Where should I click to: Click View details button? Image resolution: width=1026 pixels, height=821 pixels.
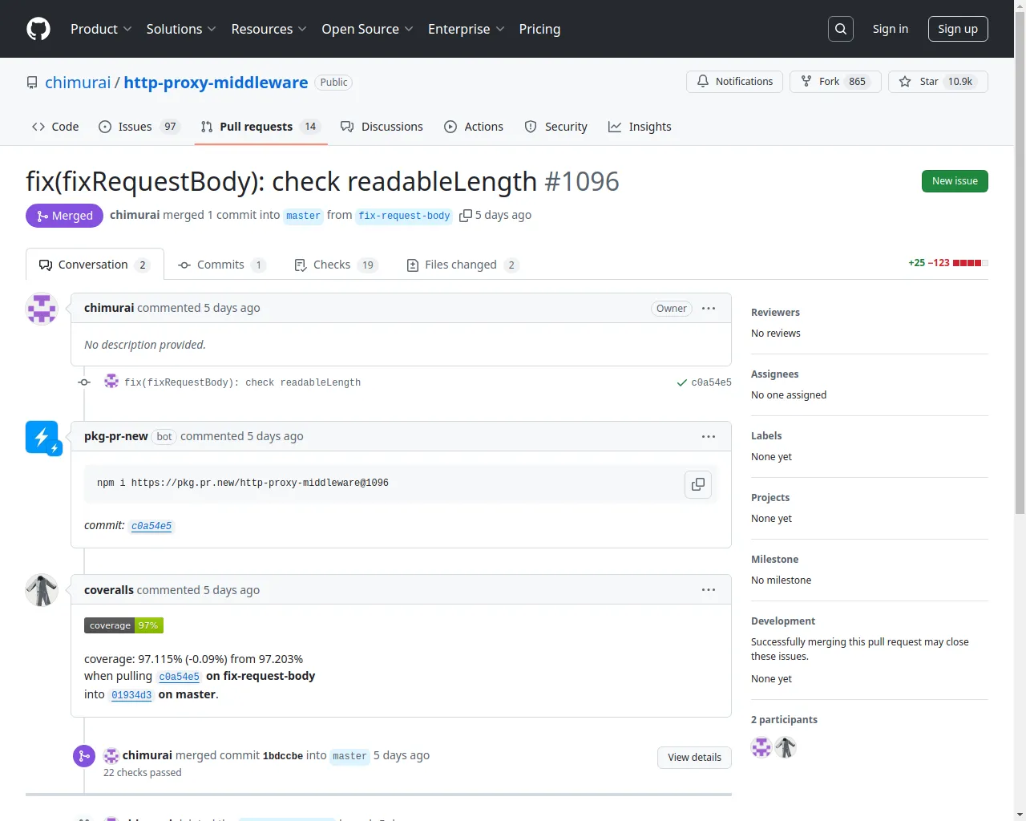point(694,758)
